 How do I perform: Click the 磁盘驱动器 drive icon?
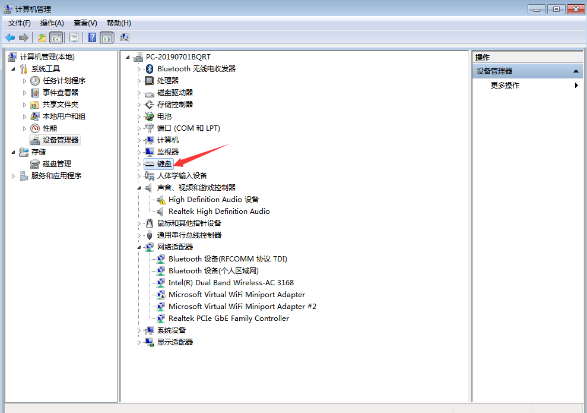click(150, 93)
